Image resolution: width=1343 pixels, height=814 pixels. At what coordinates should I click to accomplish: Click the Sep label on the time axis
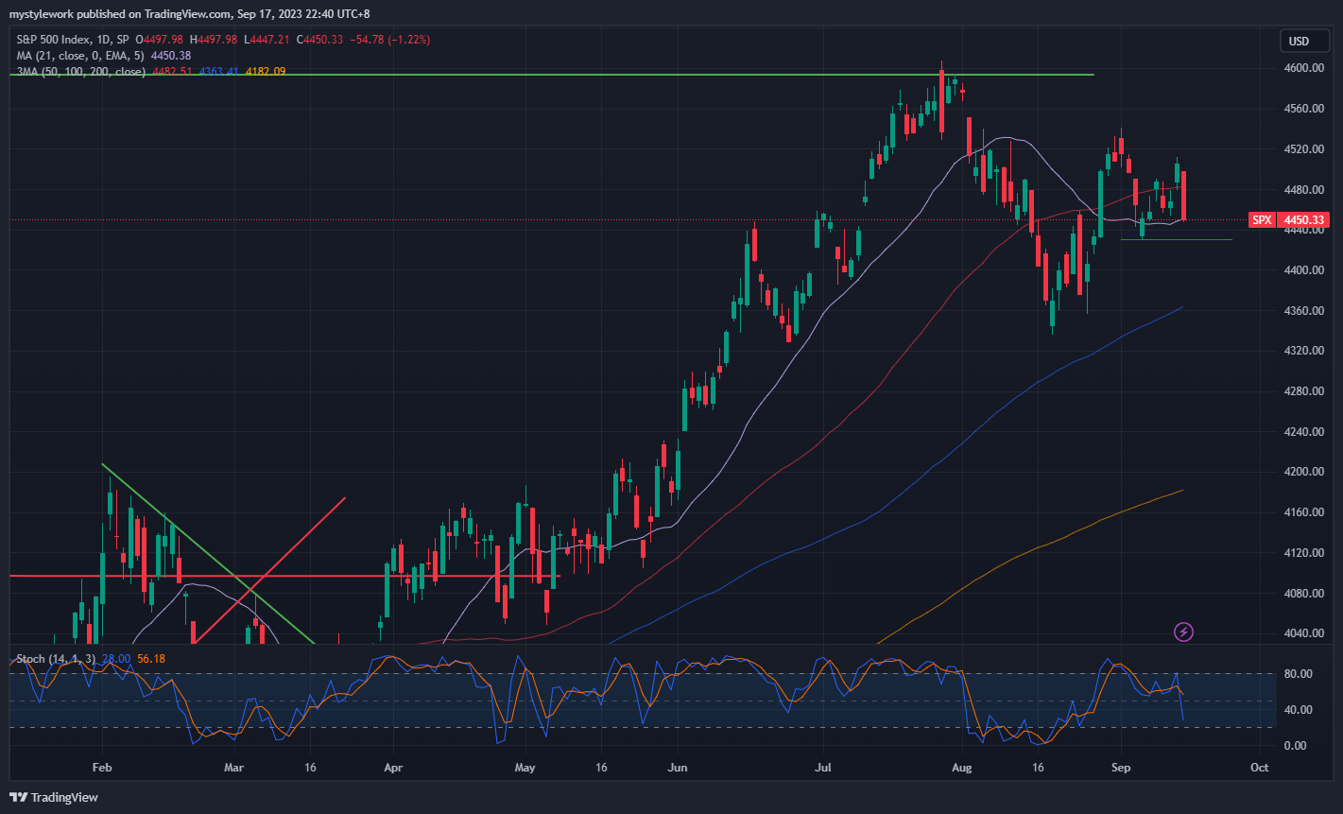(x=1120, y=768)
